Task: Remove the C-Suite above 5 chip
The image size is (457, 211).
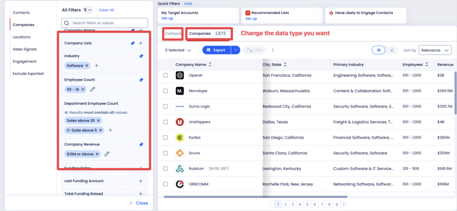Action: (x=100, y=130)
